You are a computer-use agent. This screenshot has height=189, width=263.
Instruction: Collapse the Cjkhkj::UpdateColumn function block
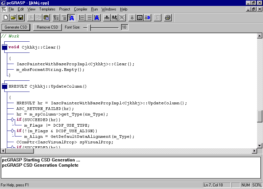click(x=4, y=87)
